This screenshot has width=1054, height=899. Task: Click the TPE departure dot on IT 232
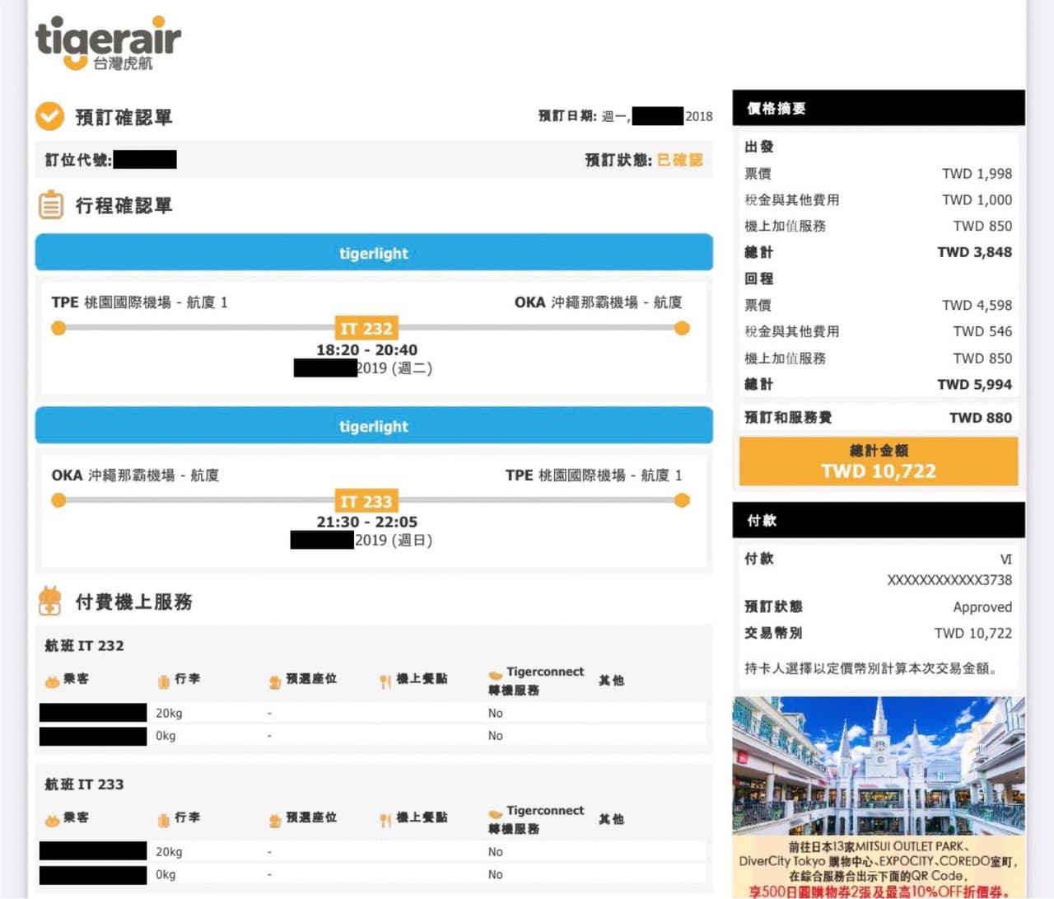[58, 328]
